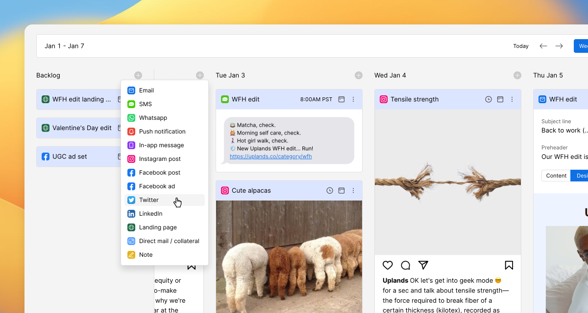The width and height of the screenshot is (588, 313).
Task: Switch to Content tab in WFH edit email
Action: pyautogui.click(x=556, y=176)
